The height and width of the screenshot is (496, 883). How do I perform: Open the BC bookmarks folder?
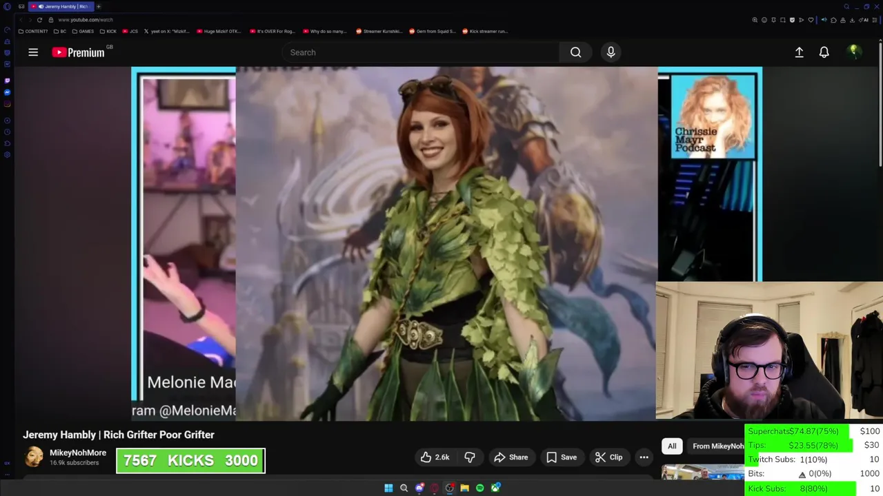coord(60,31)
